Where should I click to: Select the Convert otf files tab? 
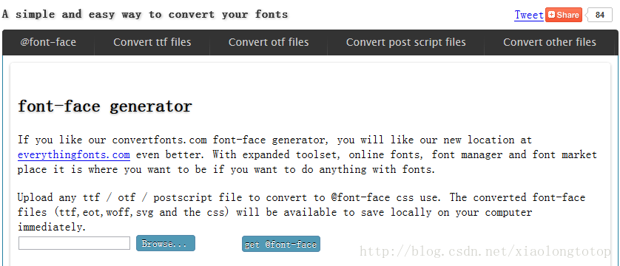(269, 42)
